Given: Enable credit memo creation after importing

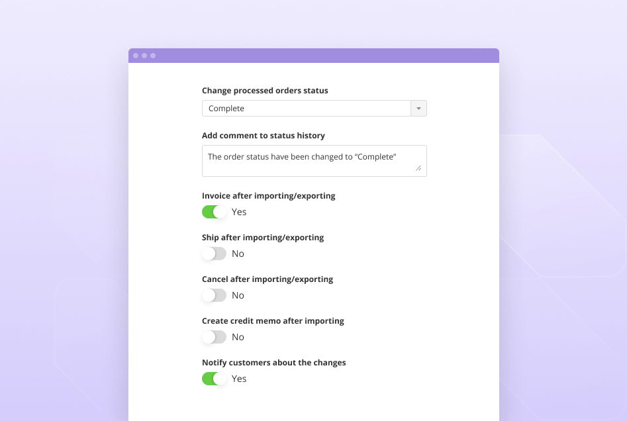Looking at the screenshot, I should 214,337.
